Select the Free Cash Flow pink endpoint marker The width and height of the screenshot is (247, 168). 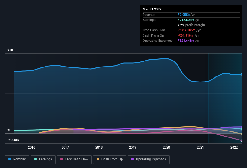pos(242,140)
